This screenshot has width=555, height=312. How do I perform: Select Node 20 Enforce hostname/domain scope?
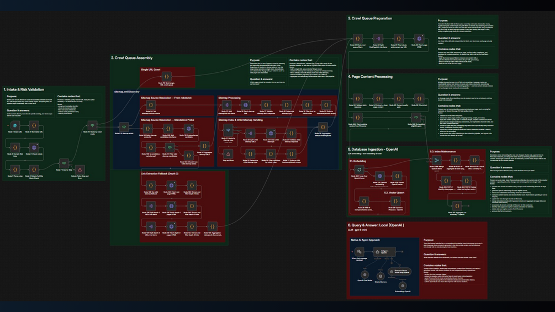(326, 105)
